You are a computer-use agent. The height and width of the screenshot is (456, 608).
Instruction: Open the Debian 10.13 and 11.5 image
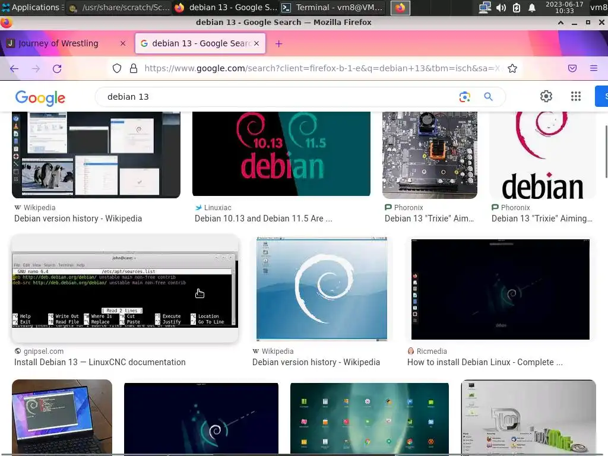(281, 154)
